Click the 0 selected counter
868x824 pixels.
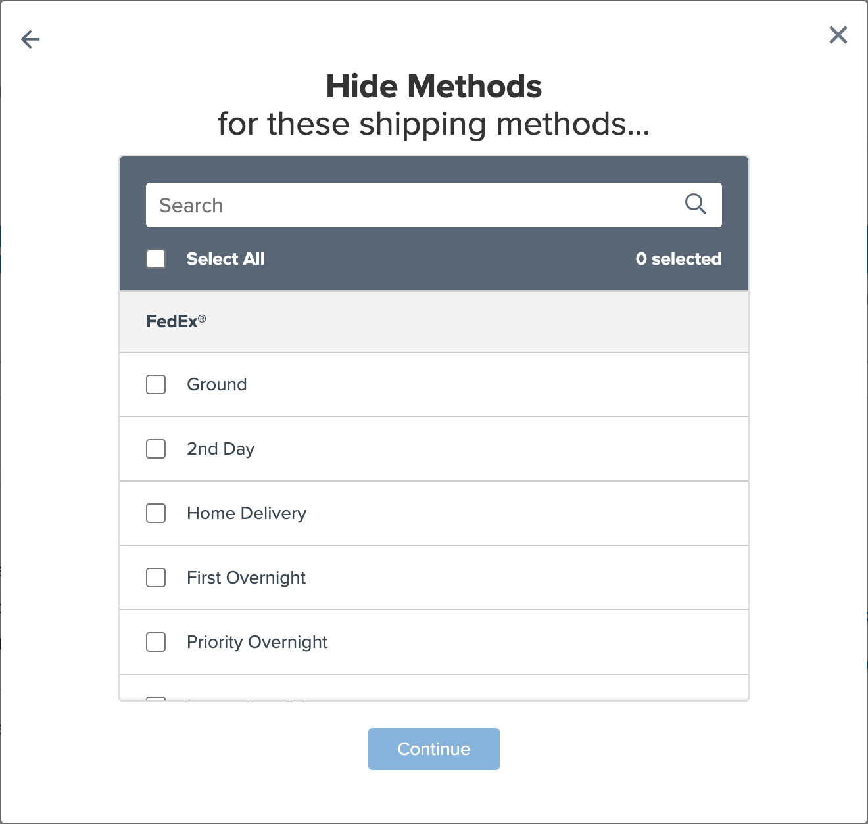[678, 259]
